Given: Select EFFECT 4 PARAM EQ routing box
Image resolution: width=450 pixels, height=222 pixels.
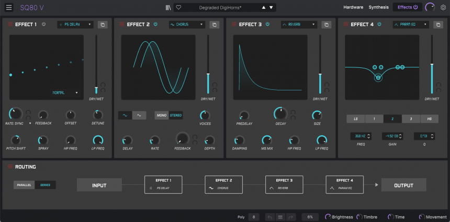Looking at the screenshot, I should point(345,184).
